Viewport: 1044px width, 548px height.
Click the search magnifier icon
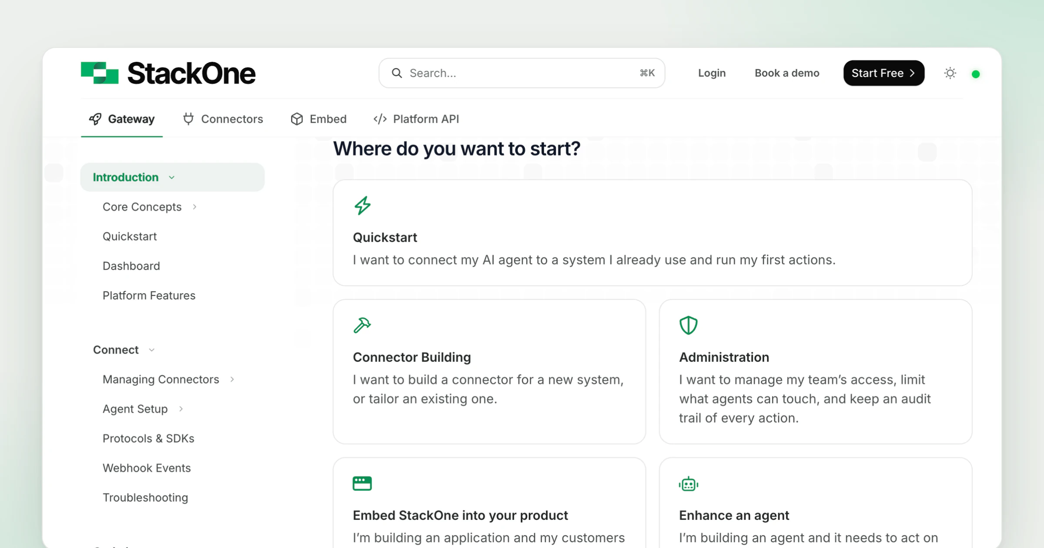tap(397, 73)
